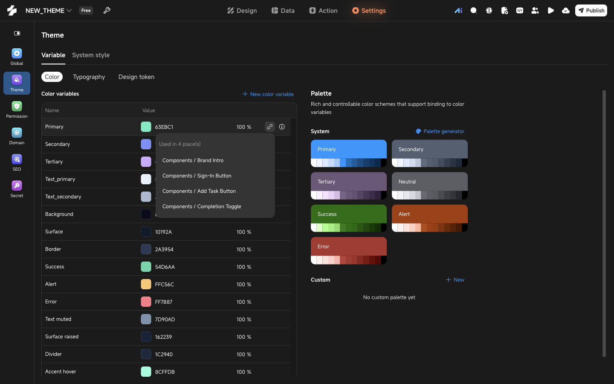The image size is (614, 384).
Task: Click the search magnifier icon
Action: [474, 11]
